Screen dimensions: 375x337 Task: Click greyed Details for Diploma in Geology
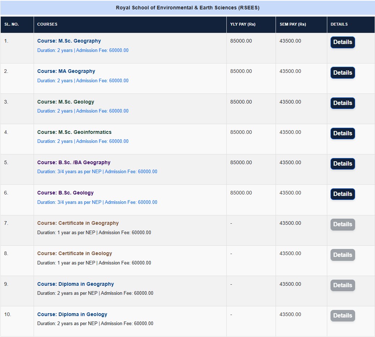[x=342, y=315]
